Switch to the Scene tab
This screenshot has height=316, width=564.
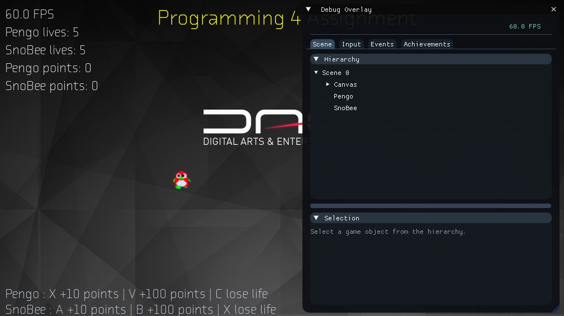[322, 44]
